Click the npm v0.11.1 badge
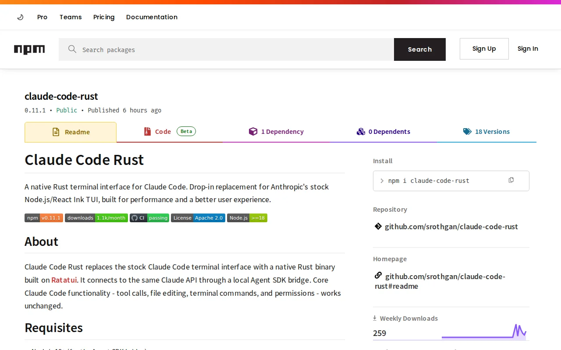This screenshot has height=350, width=561. click(44, 218)
